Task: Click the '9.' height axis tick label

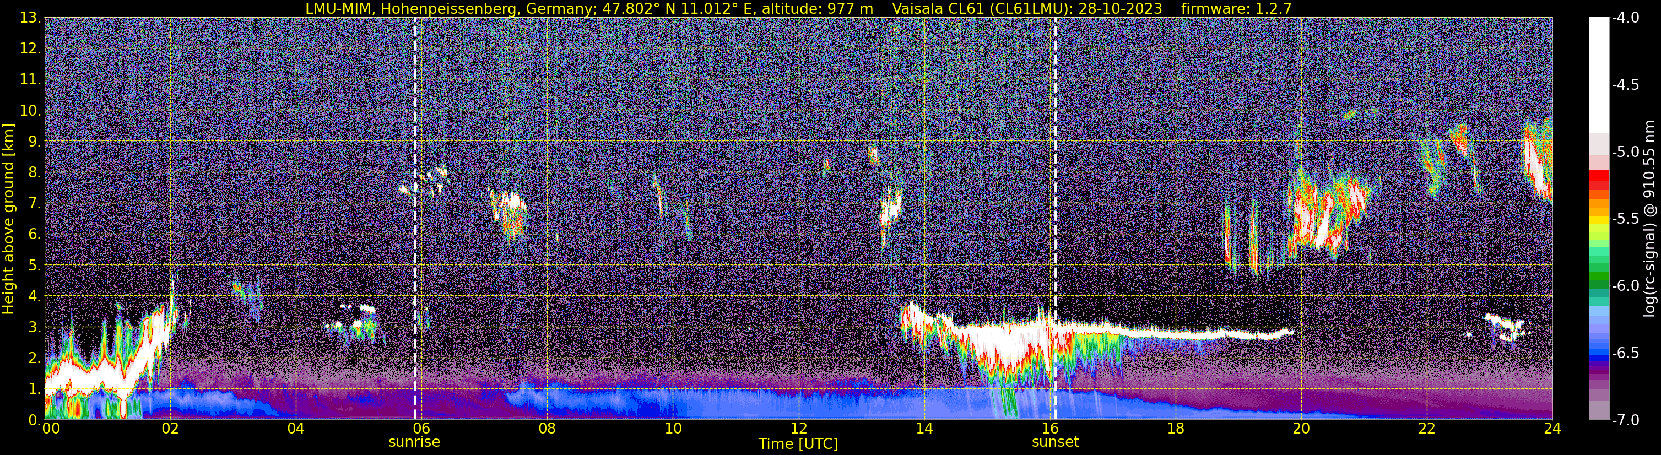Action: point(35,142)
